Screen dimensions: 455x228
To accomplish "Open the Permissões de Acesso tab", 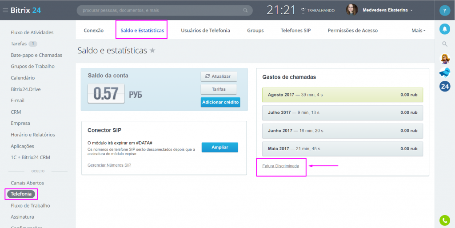I will click(352, 31).
